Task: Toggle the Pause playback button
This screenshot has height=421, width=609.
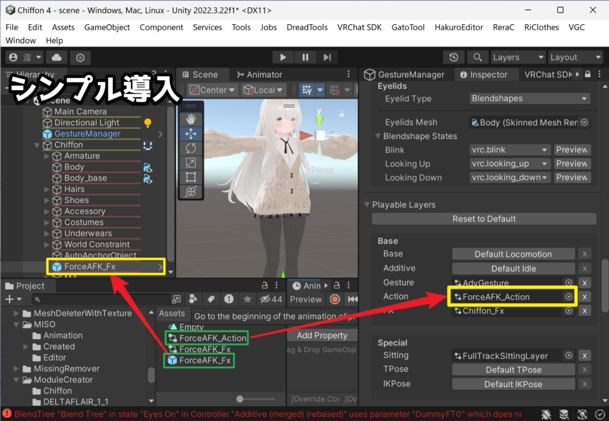Action: [304, 56]
